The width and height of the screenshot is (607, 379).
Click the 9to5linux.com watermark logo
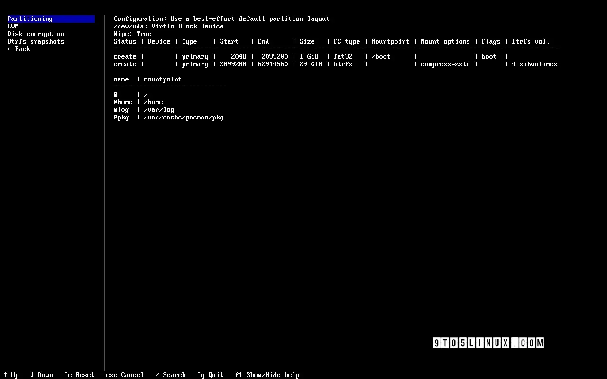click(x=488, y=343)
